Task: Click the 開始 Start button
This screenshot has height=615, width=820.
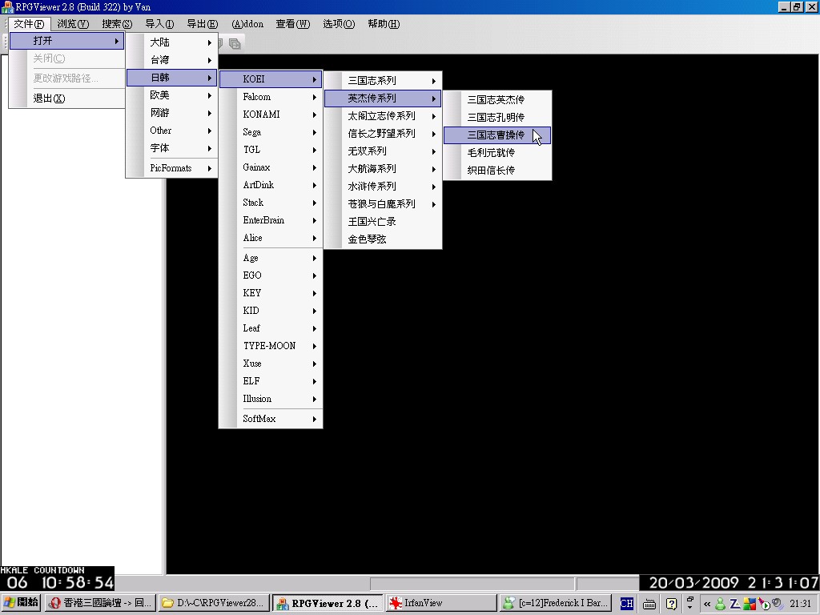Action: coord(21,603)
